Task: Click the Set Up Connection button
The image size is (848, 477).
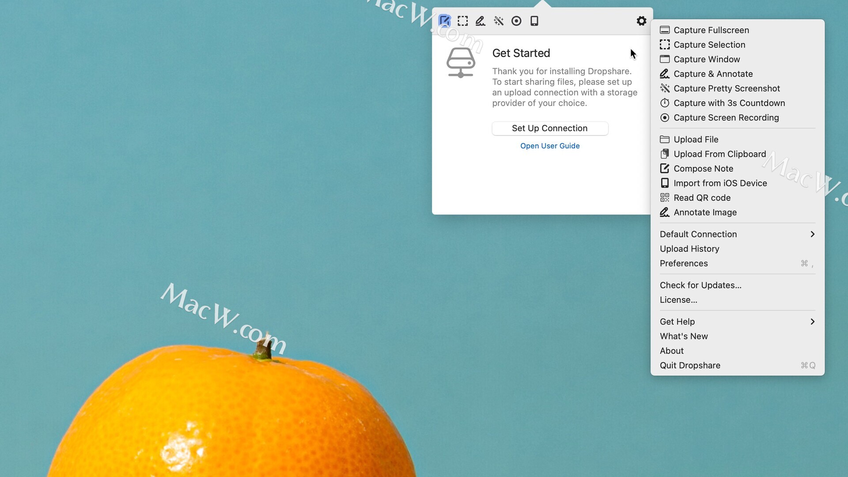Action: pos(550,128)
